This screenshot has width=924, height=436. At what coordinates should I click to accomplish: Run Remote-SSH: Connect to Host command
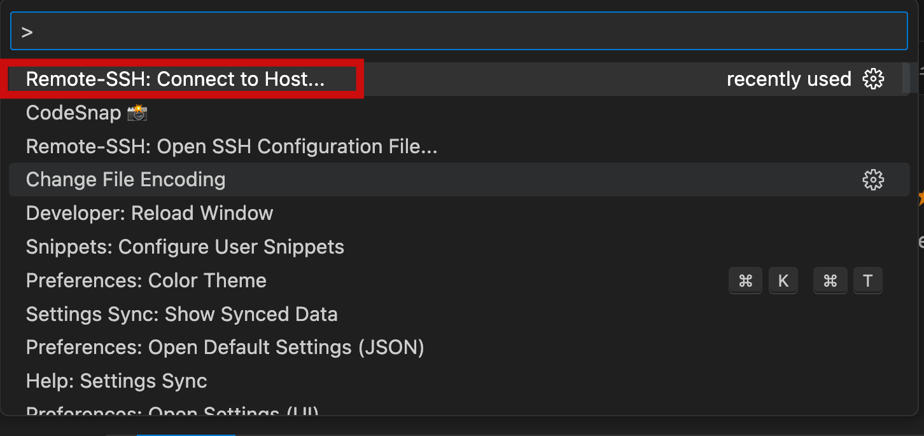459,79
